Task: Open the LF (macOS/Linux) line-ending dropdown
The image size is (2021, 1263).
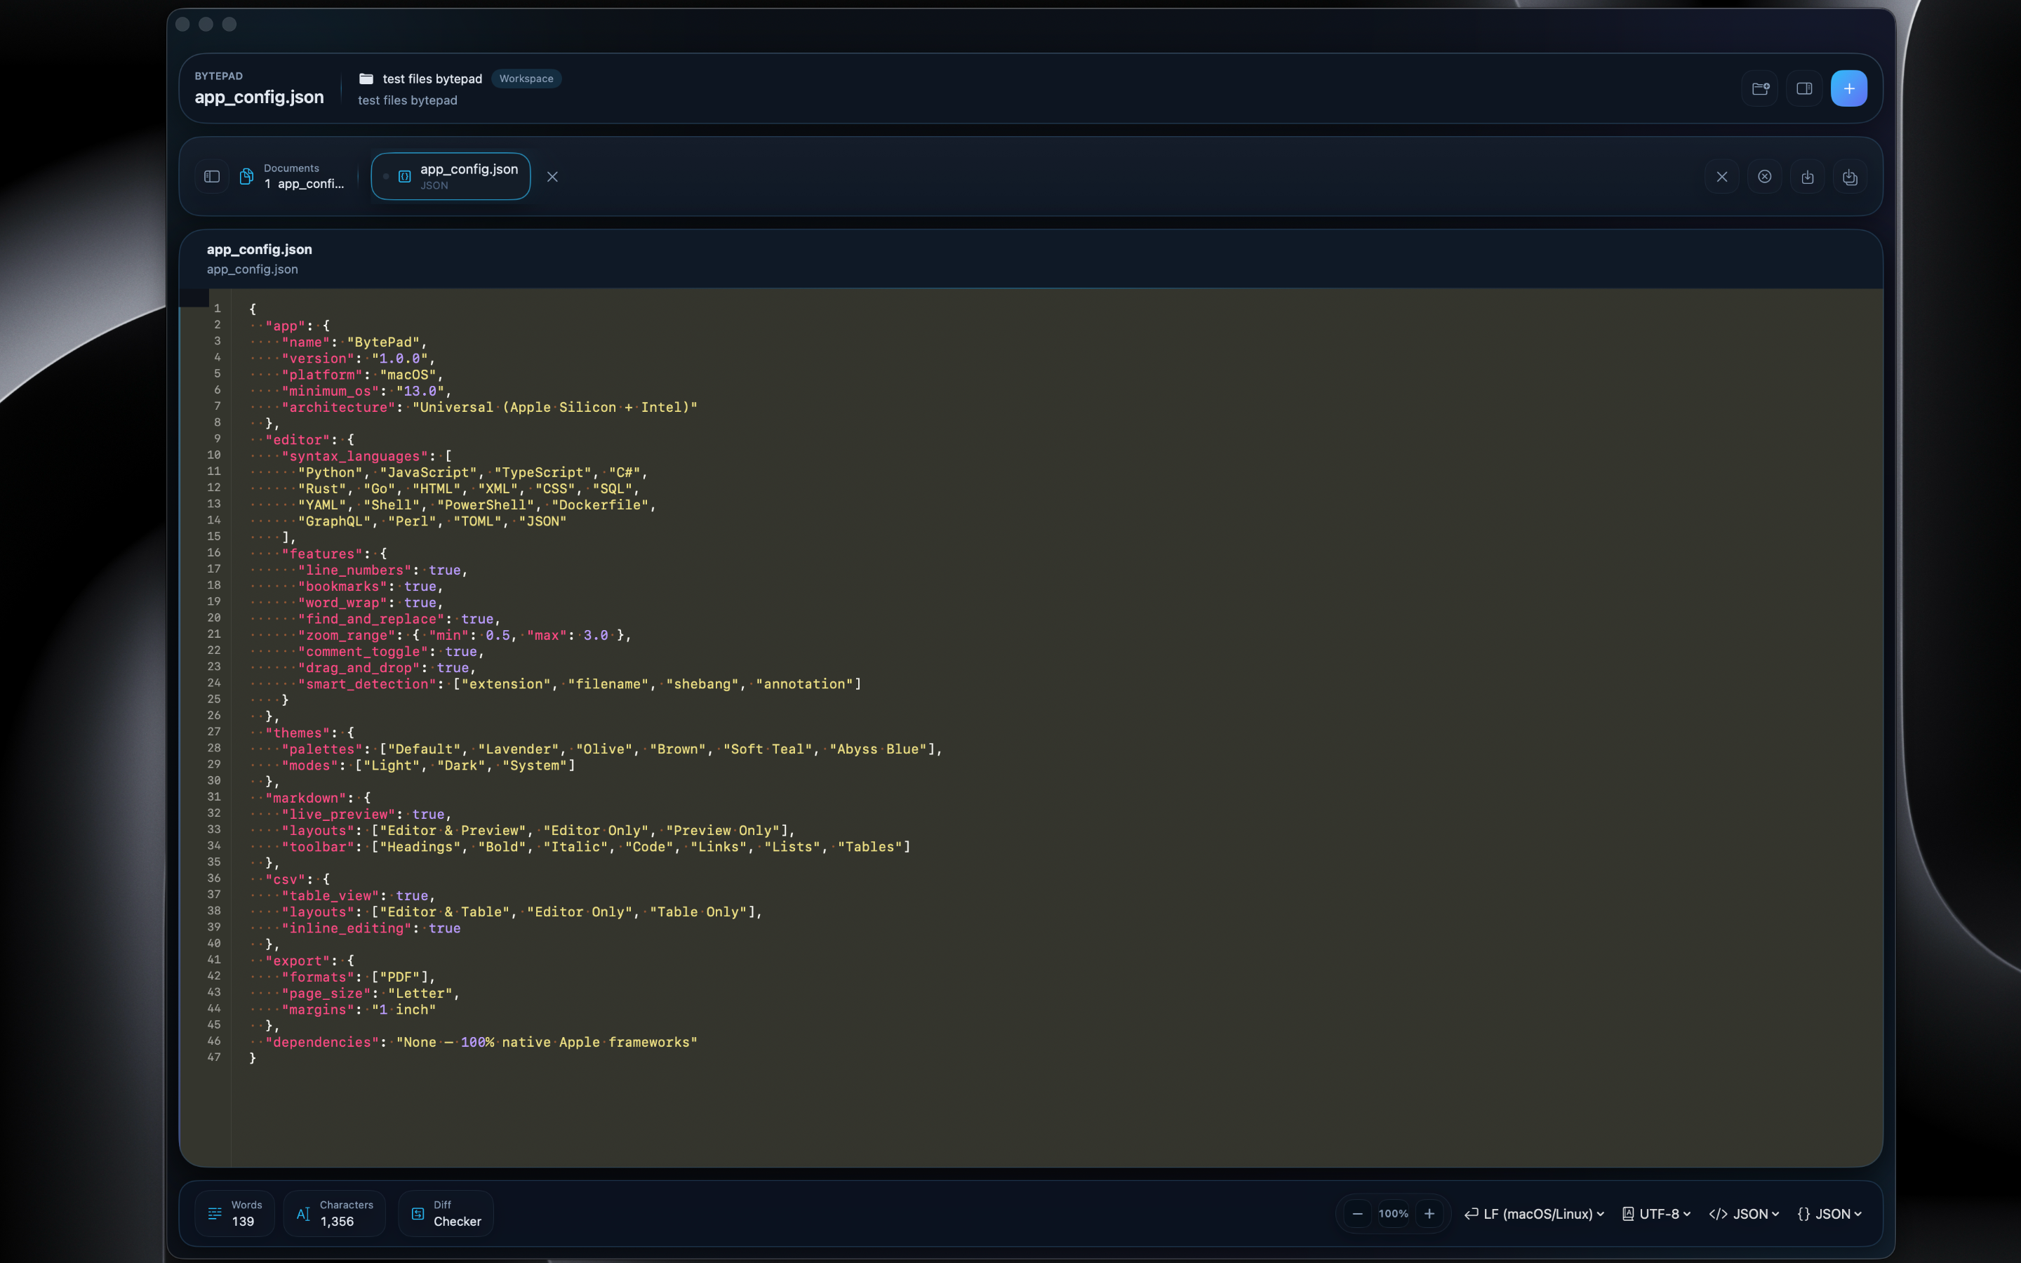Action: point(1533,1213)
